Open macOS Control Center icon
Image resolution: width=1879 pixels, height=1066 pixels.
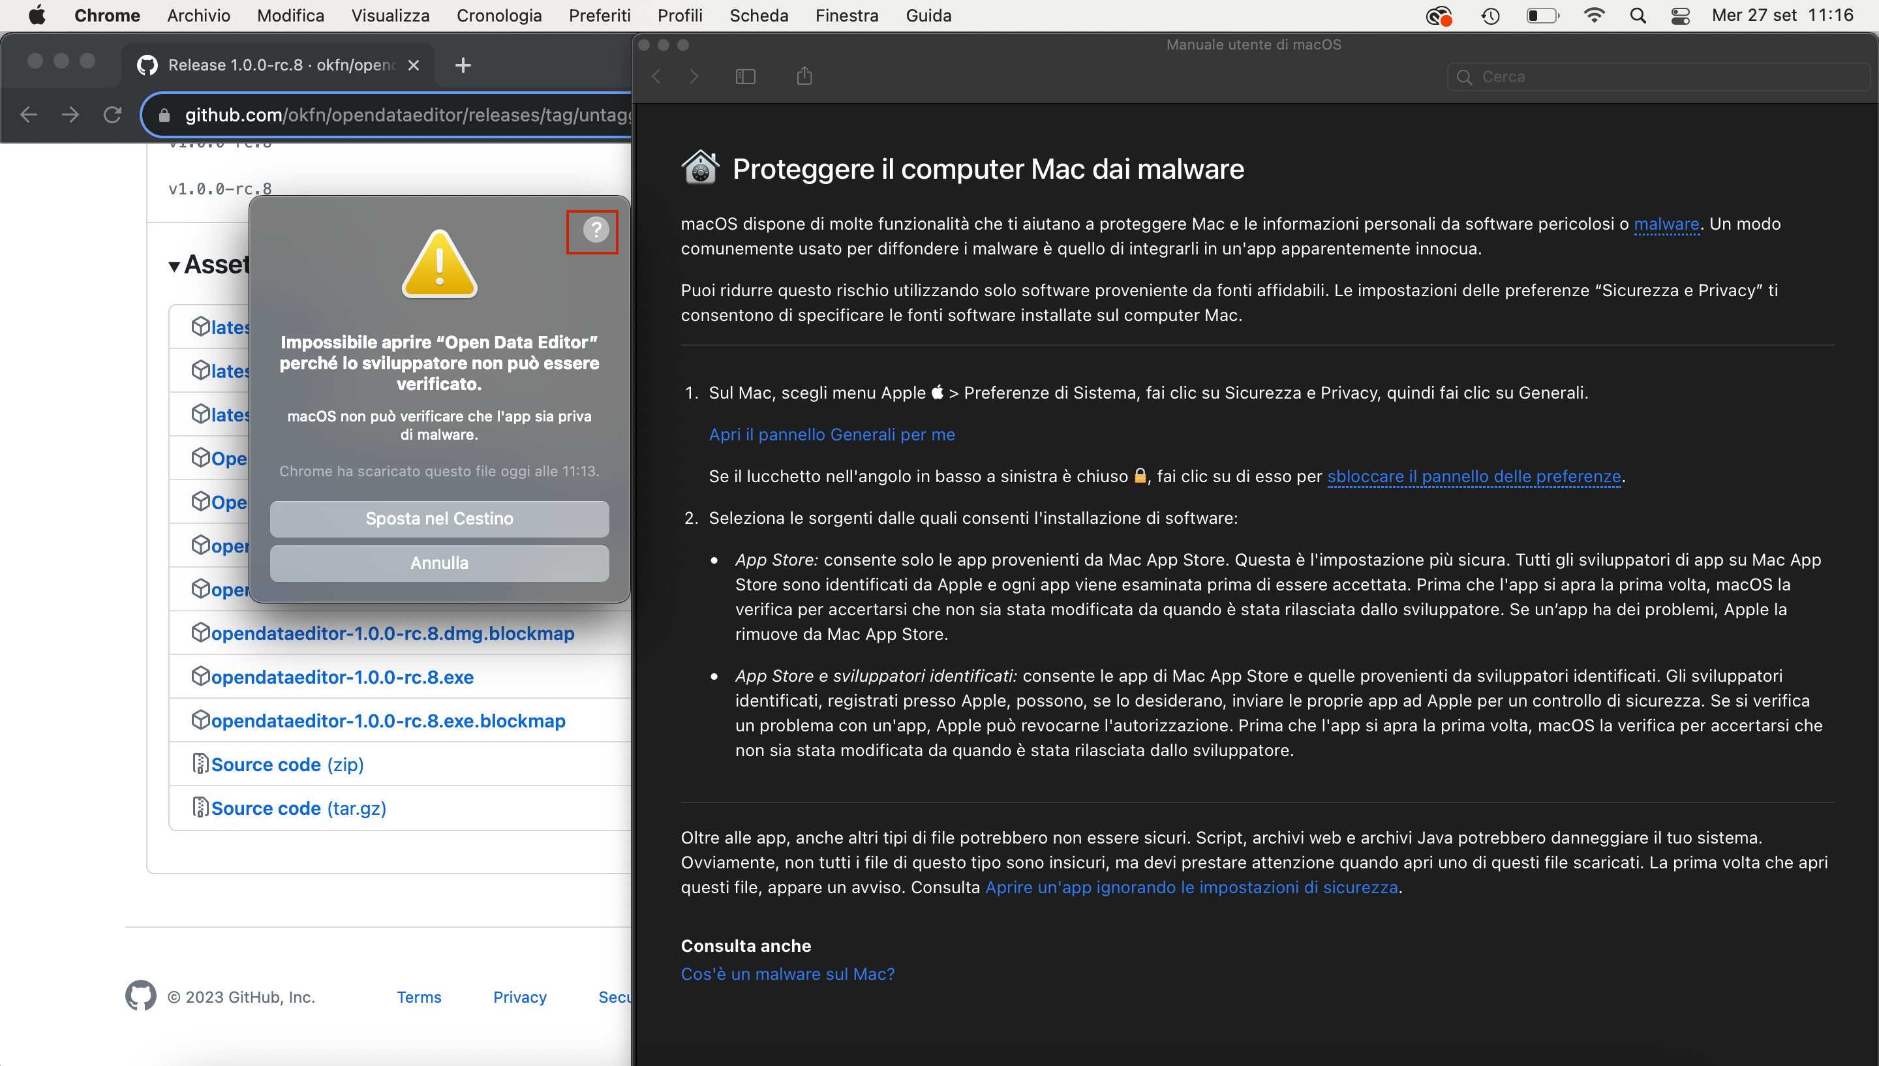[1681, 16]
